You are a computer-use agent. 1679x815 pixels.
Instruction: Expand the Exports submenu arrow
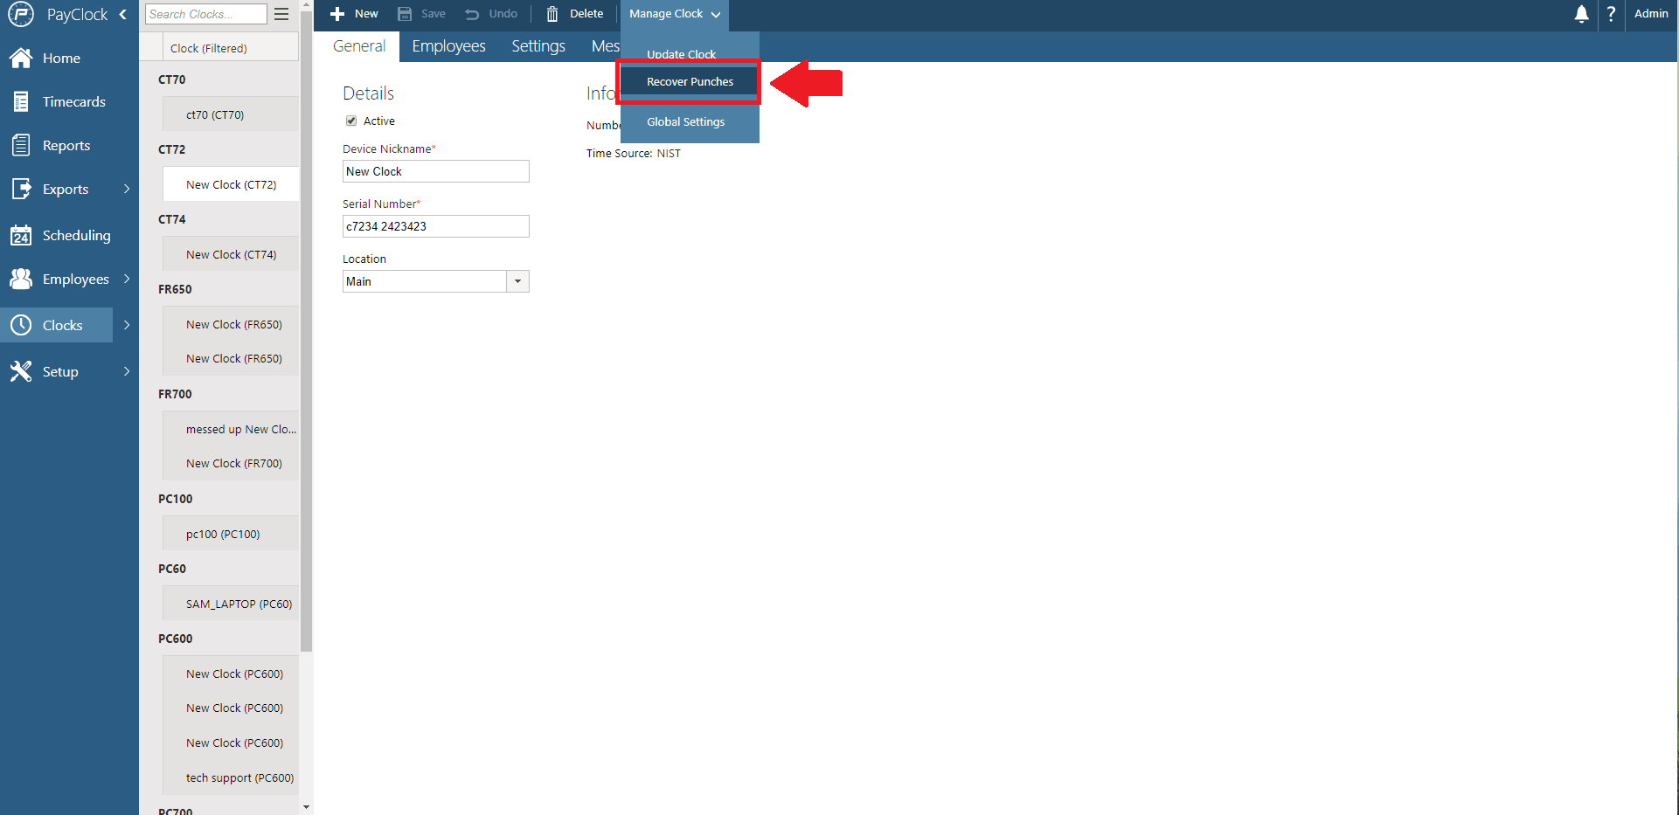coord(127,189)
